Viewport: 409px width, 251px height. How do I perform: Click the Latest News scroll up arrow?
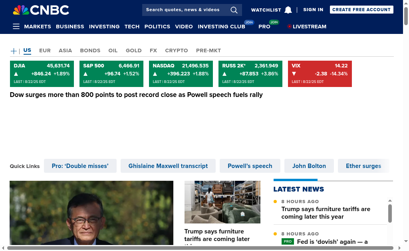[x=390, y=200]
